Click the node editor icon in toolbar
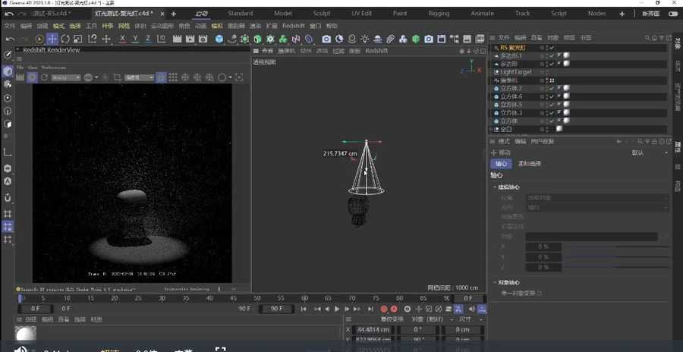Viewport: 683px width, 352px height. (455, 39)
